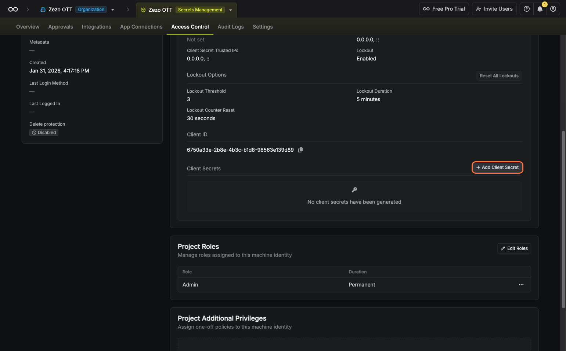Click the Edit Roles button

pyautogui.click(x=514, y=248)
